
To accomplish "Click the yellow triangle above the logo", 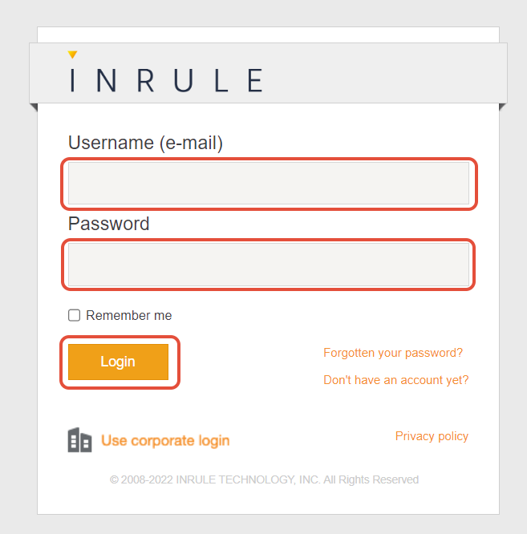I will 72,55.
